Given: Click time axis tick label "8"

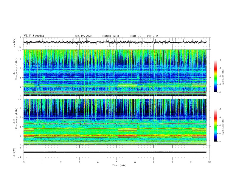Looking at the screenshot, I should coord(172,162).
